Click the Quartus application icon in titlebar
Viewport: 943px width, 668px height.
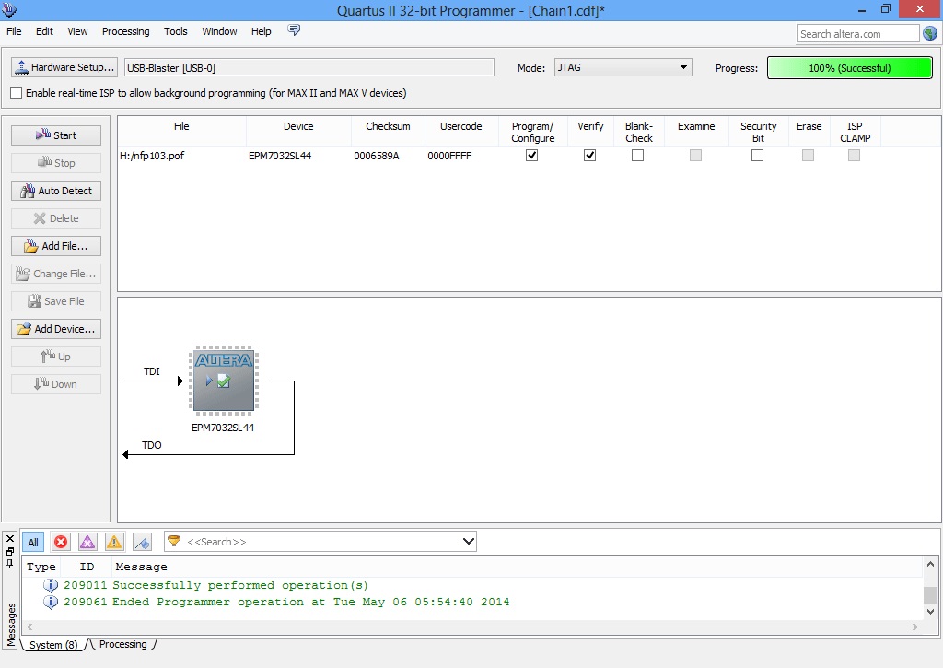click(x=9, y=9)
